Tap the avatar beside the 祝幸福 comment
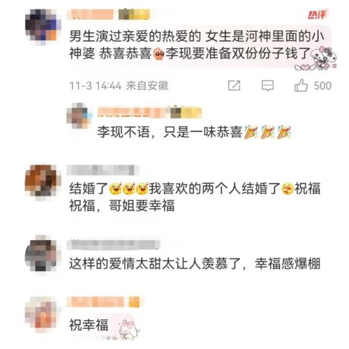This screenshot has width=349, height=349. coord(42,315)
